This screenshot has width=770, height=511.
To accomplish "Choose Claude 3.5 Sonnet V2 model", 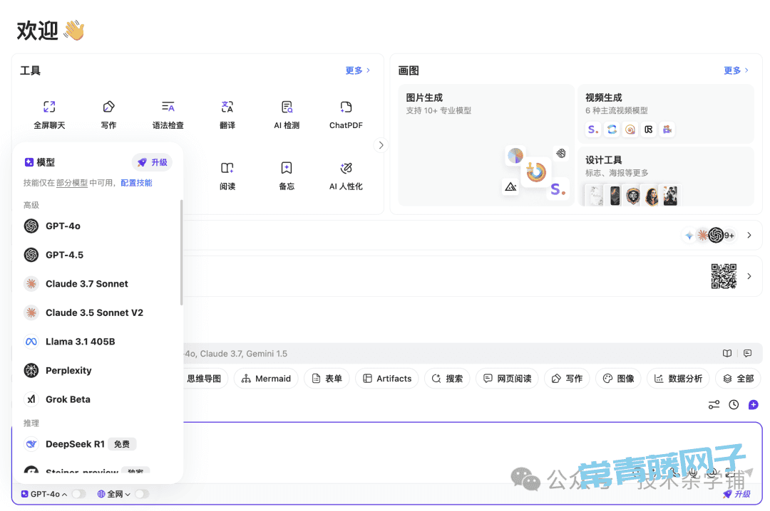I will (98, 313).
